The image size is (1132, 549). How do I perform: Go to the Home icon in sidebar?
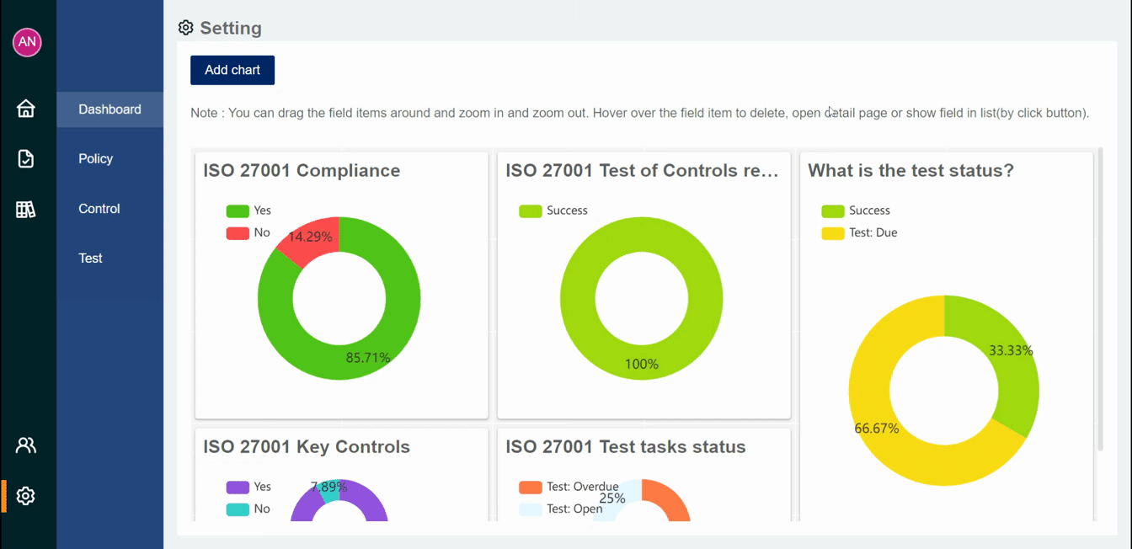[26, 109]
